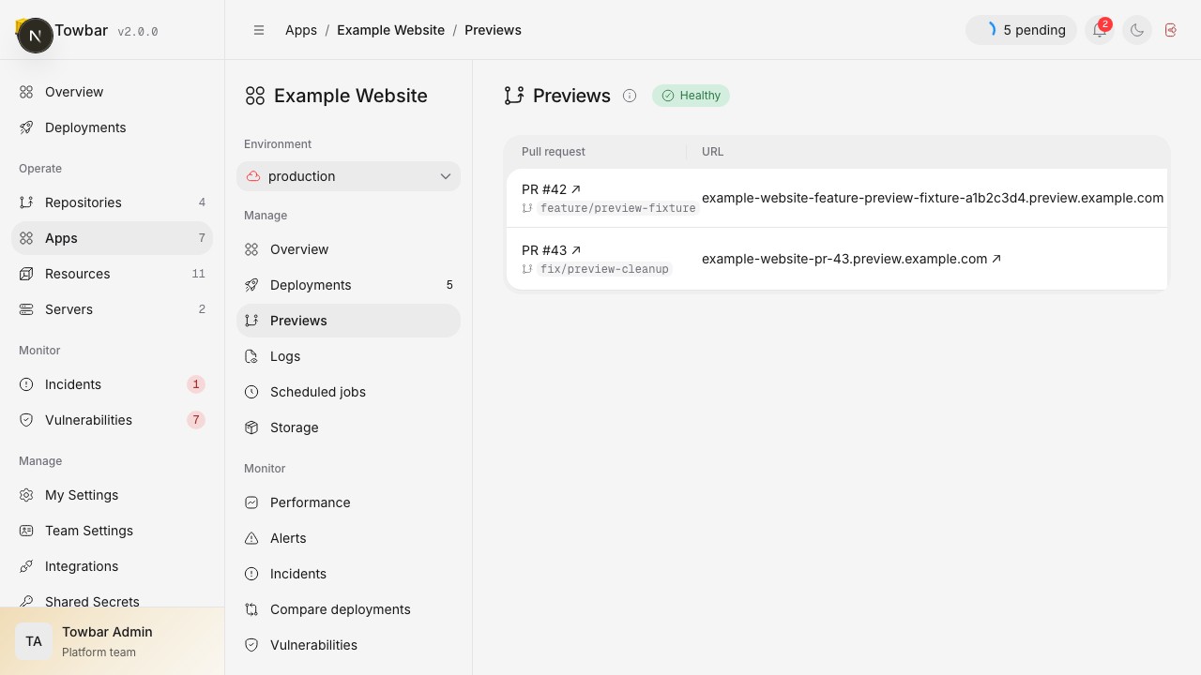
Task: Open Vulnerabilities in the main sidebar
Action: point(112,420)
